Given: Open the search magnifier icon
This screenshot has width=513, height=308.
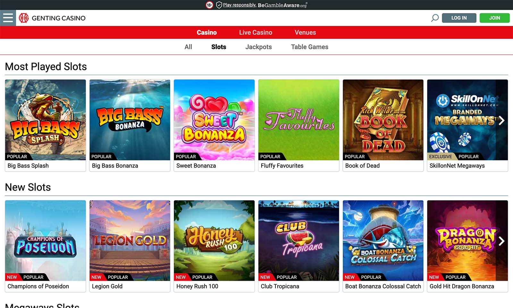Looking at the screenshot, I should (x=435, y=18).
